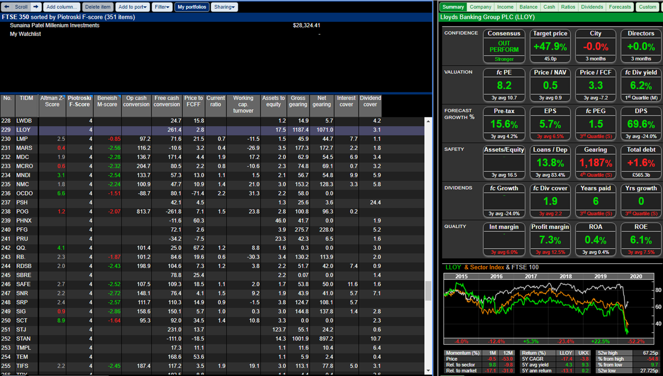Click the Consensus OUT PERFORM card

pyautogui.click(x=504, y=46)
